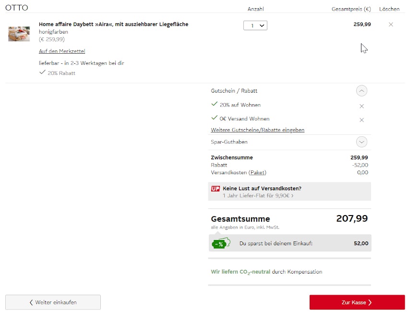Open the Anzahl quantity dropdown
The width and height of the screenshot is (408, 312).
(x=255, y=25)
